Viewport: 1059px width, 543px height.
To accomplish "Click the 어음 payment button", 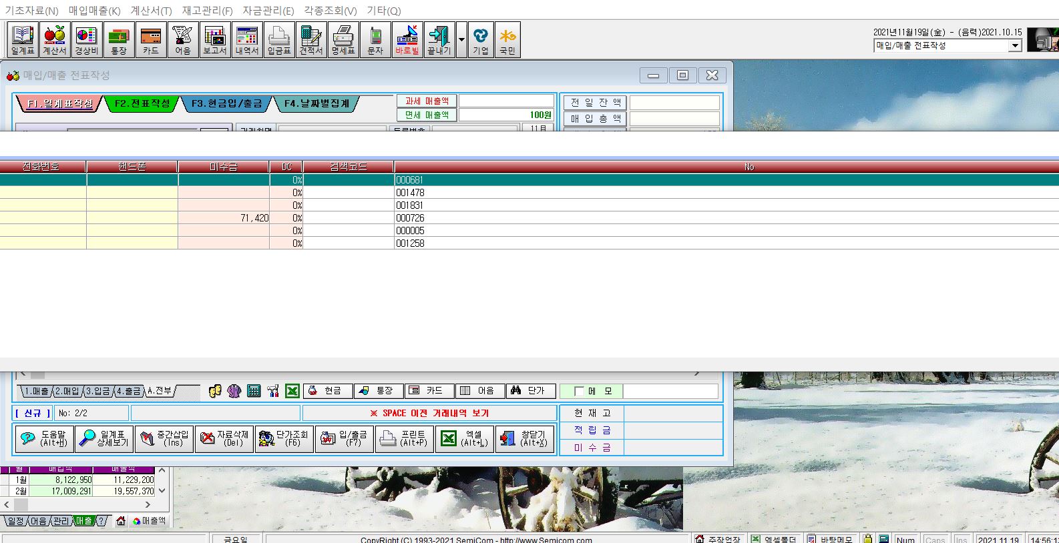I will (x=479, y=391).
